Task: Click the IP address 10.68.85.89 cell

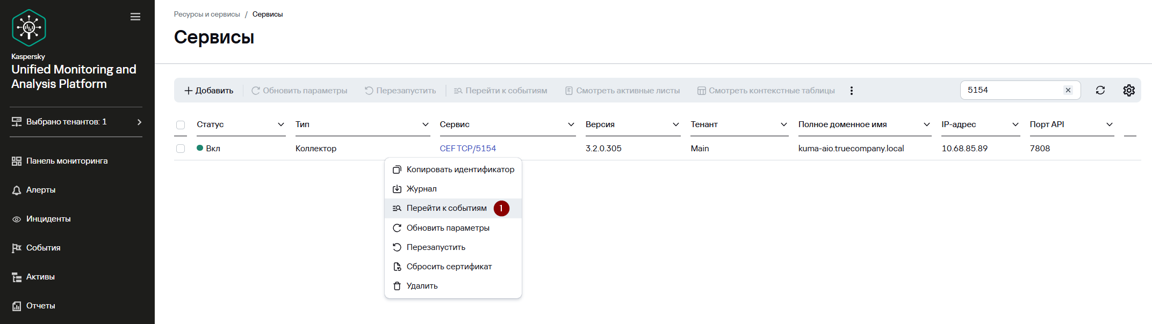Action: click(x=964, y=149)
